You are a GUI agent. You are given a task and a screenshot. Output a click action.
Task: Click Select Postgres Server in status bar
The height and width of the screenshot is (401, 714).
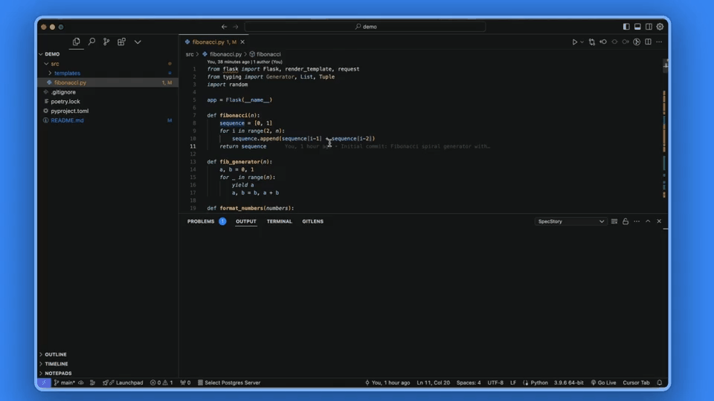point(229,382)
